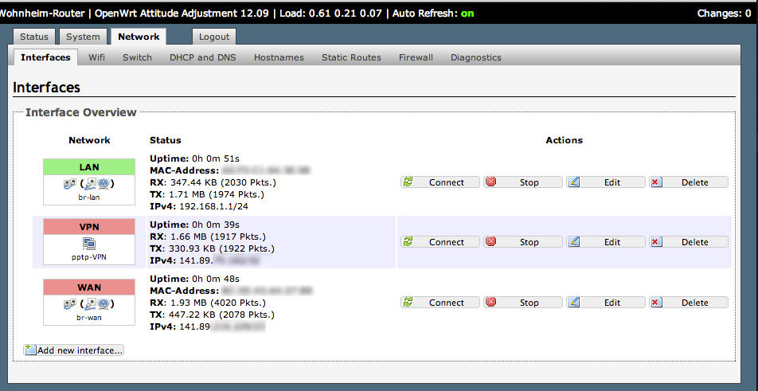Open the Static Routes tab
The image size is (758, 391).
(351, 57)
